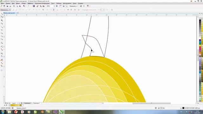Toggle Show grid icon
This screenshot has width=203, height=114.
63,6
